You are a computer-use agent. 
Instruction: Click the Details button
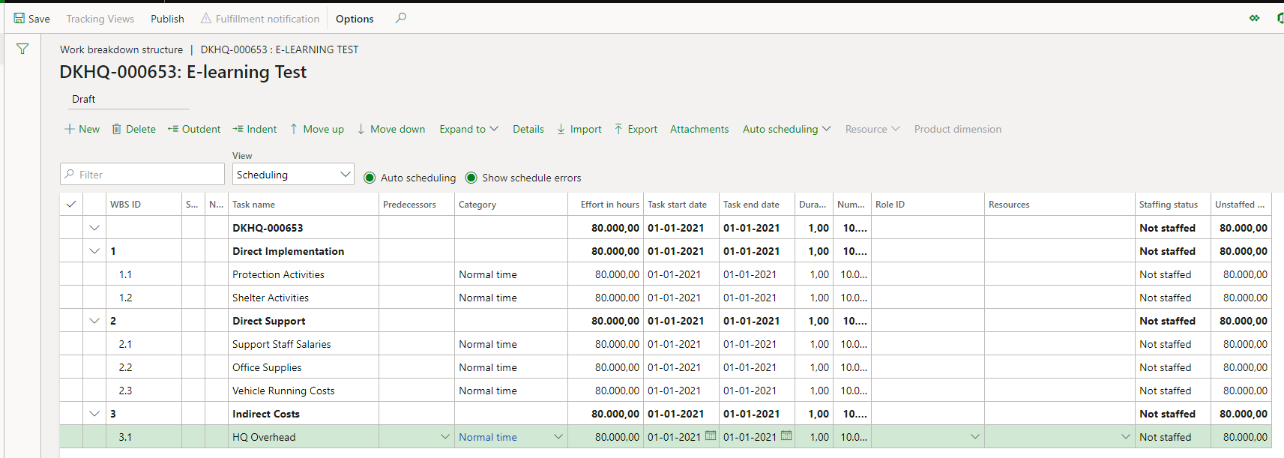click(x=528, y=129)
